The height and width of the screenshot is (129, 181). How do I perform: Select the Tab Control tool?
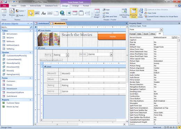click(x=56, y=13)
